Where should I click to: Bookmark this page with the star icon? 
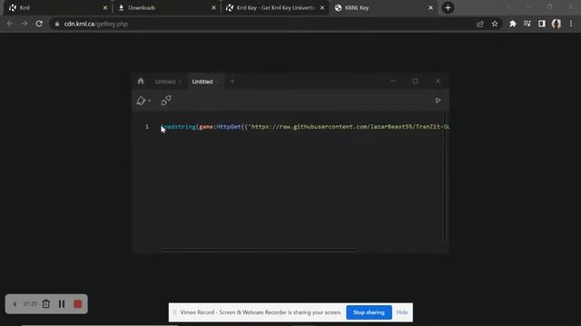point(495,24)
